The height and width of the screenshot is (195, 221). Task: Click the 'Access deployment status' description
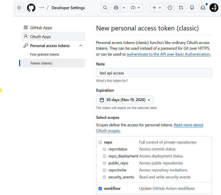[x=161, y=156]
